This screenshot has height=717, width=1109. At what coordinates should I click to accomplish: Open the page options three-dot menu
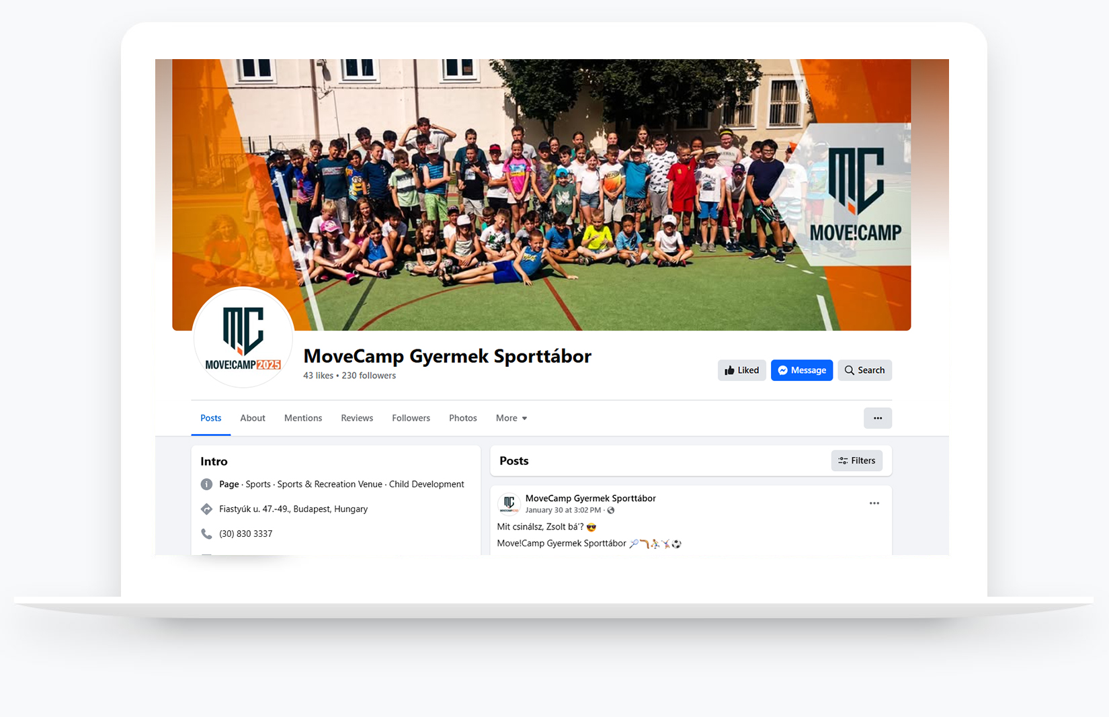coord(878,418)
